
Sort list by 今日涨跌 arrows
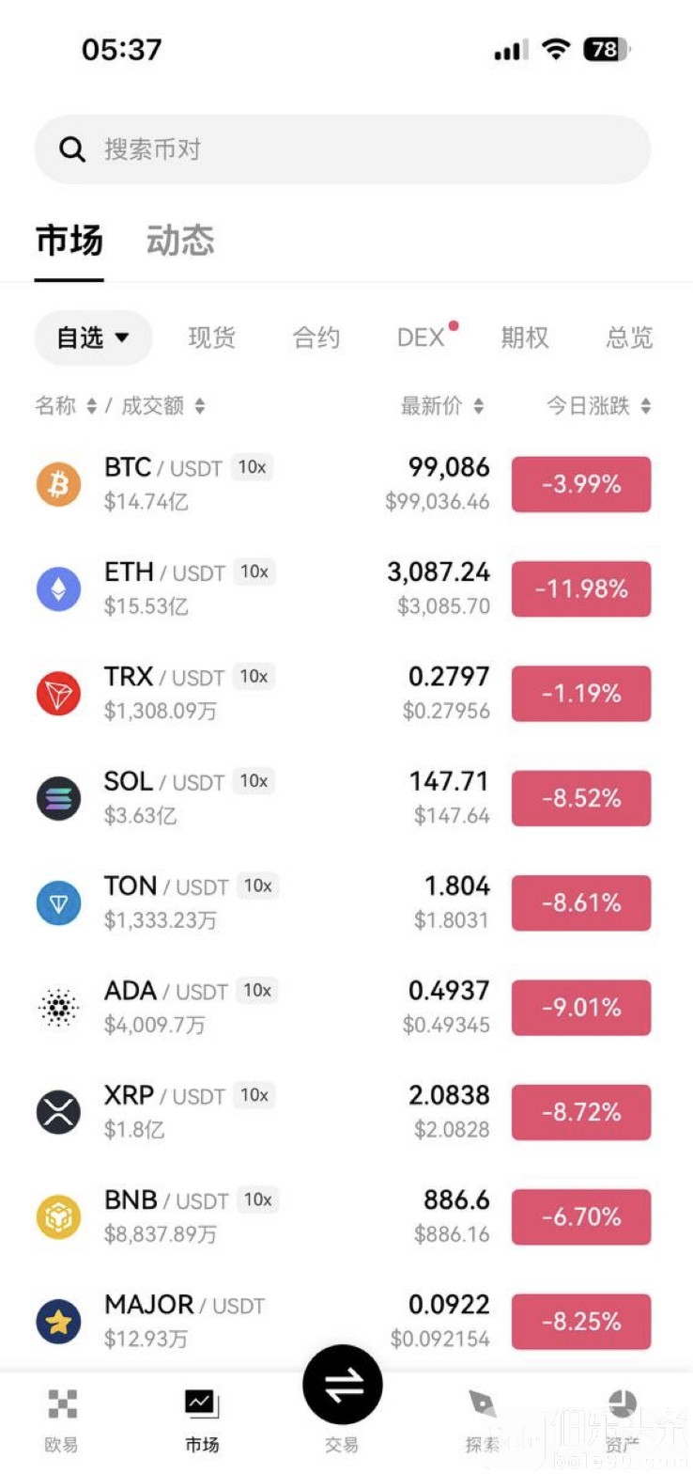coord(645,406)
